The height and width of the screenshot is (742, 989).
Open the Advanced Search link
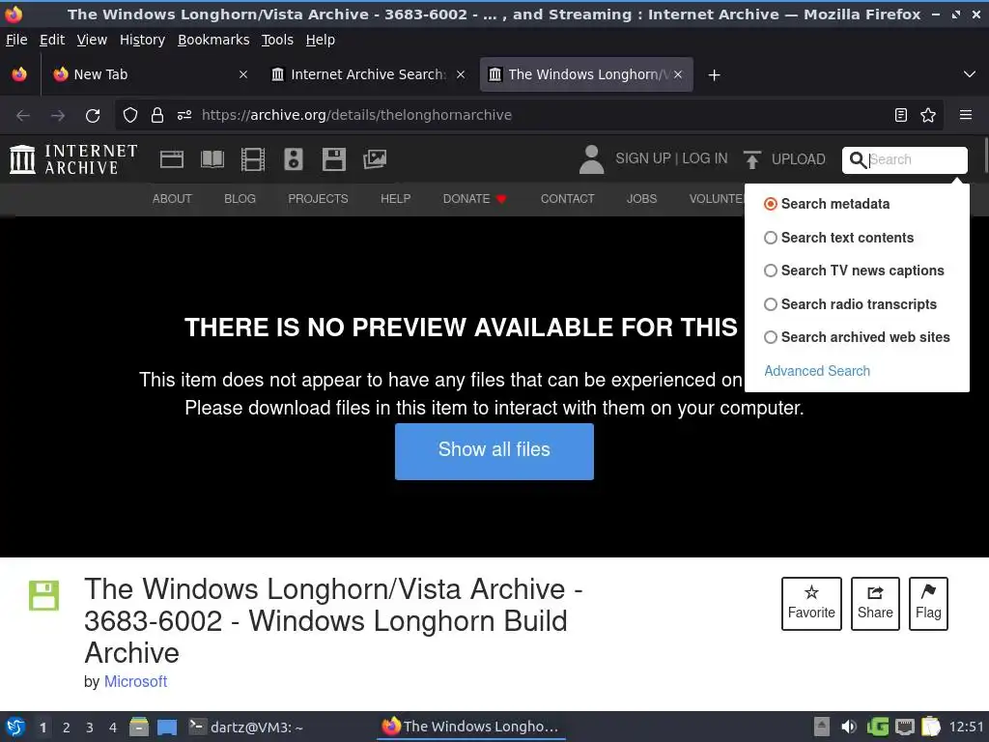(x=817, y=371)
